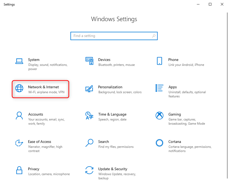228x186 pixels.
Task: Close the Settings window
Action: pyautogui.click(x=222, y=4)
